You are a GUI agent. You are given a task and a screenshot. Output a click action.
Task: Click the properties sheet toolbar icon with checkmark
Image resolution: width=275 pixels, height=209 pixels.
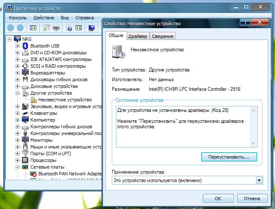45,28
